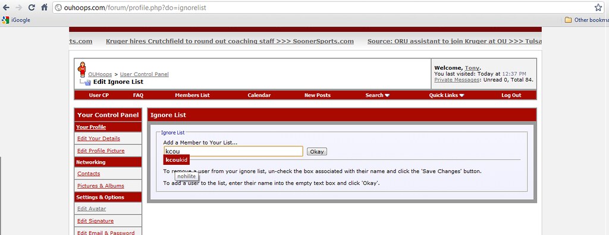Open the Calendar menu item
The height and width of the screenshot is (235, 609).
259,95
